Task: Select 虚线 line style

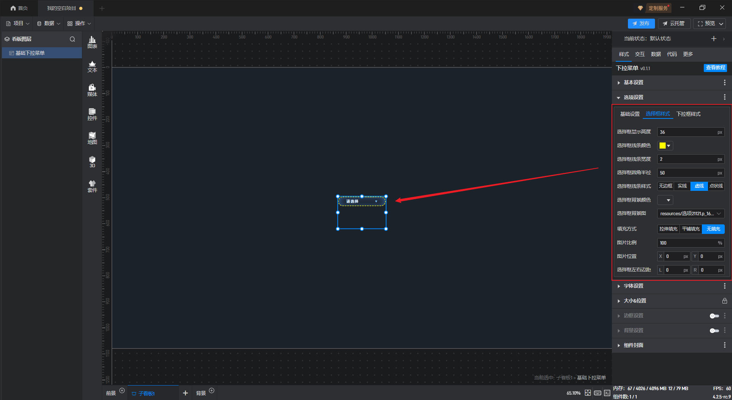Action: point(699,186)
